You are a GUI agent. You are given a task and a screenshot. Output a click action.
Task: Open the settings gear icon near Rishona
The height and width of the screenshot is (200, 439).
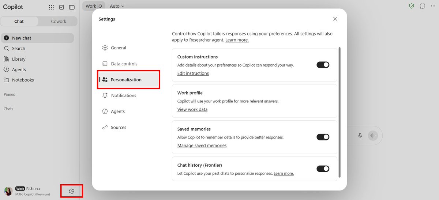coord(72,191)
